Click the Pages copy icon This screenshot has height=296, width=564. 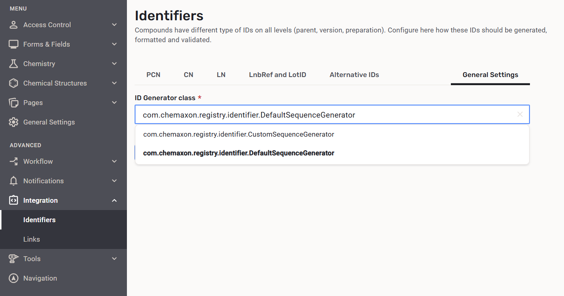click(13, 103)
